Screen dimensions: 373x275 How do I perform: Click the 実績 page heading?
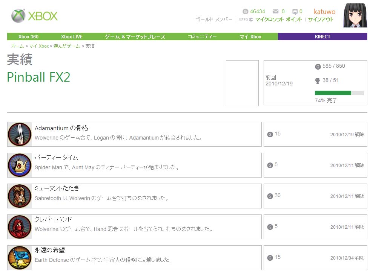[20, 59]
